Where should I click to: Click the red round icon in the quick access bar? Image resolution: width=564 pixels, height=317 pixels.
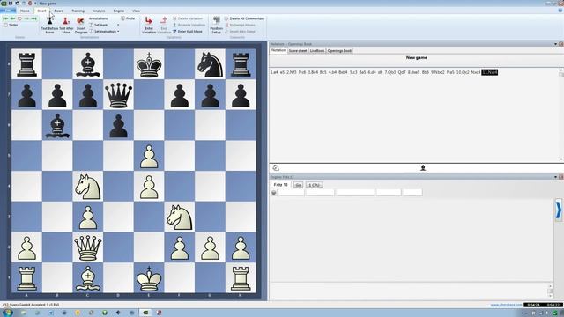pos(30,4)
